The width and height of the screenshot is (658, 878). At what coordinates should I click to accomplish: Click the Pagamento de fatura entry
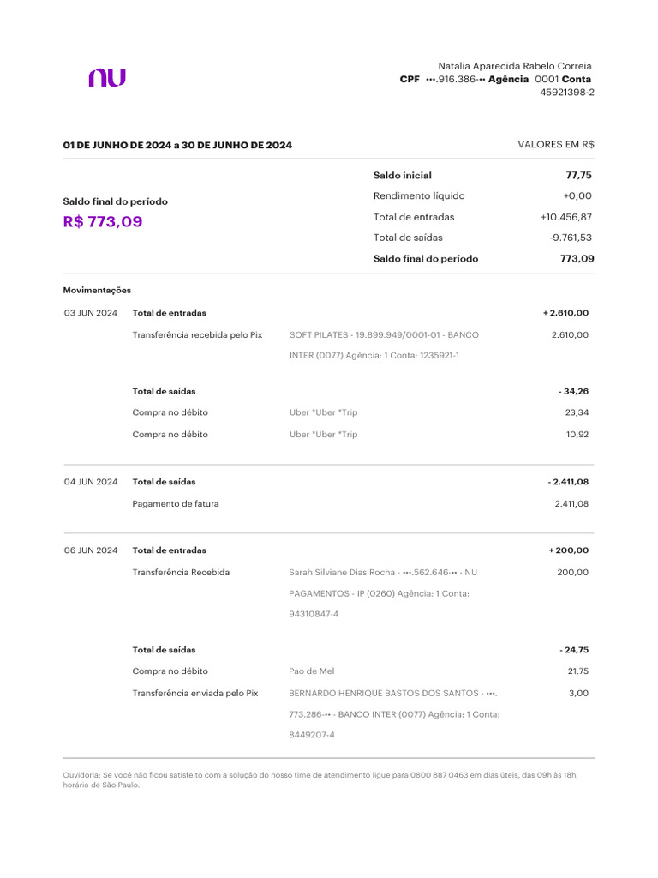tap(176, 504)
